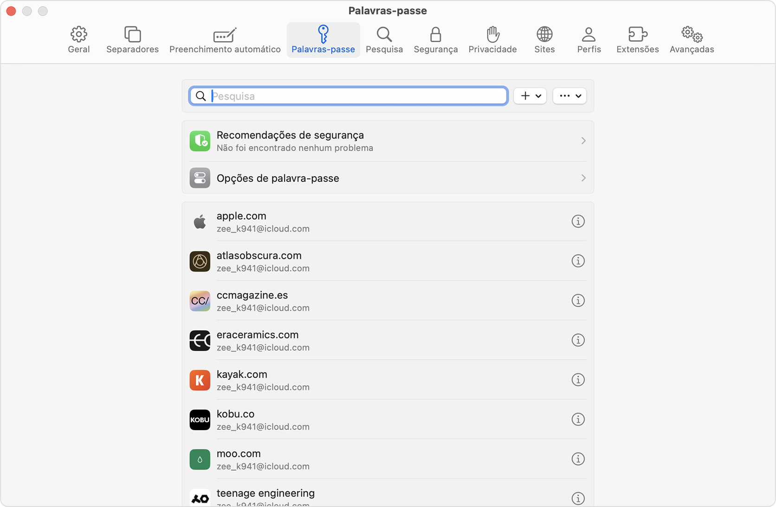Switch to the Separadores tab
The height and width of the screenshot is (507, 776).
point(132,40)
